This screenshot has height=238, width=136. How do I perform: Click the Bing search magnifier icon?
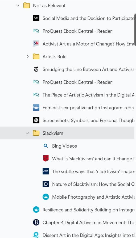pos(46,146)
